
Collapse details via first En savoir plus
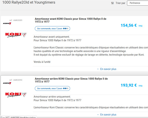click(108, 69)
